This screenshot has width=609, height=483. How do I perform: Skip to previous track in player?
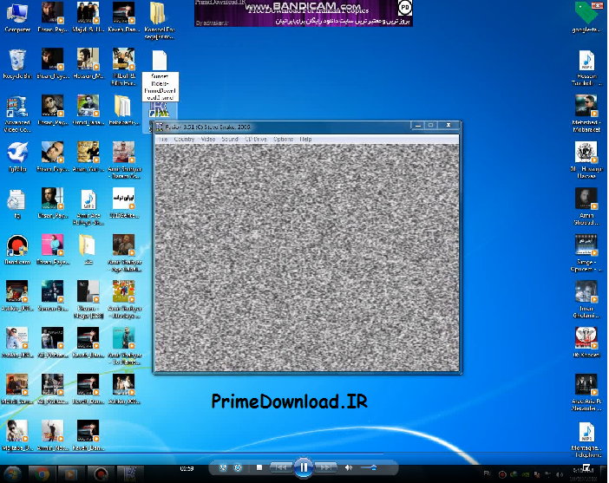pos(281,467)
